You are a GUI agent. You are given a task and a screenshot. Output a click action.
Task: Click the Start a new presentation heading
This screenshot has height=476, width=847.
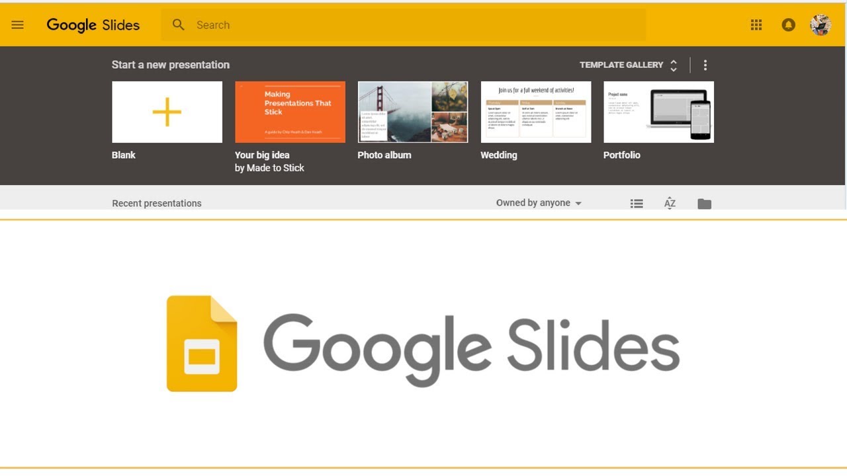pos(171,65)
